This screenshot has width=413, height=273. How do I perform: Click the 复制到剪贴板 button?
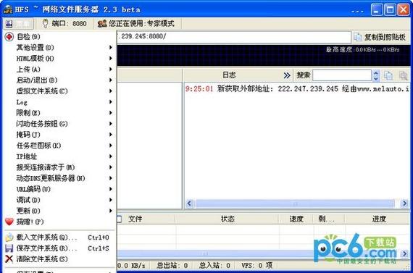pos(380,37)
